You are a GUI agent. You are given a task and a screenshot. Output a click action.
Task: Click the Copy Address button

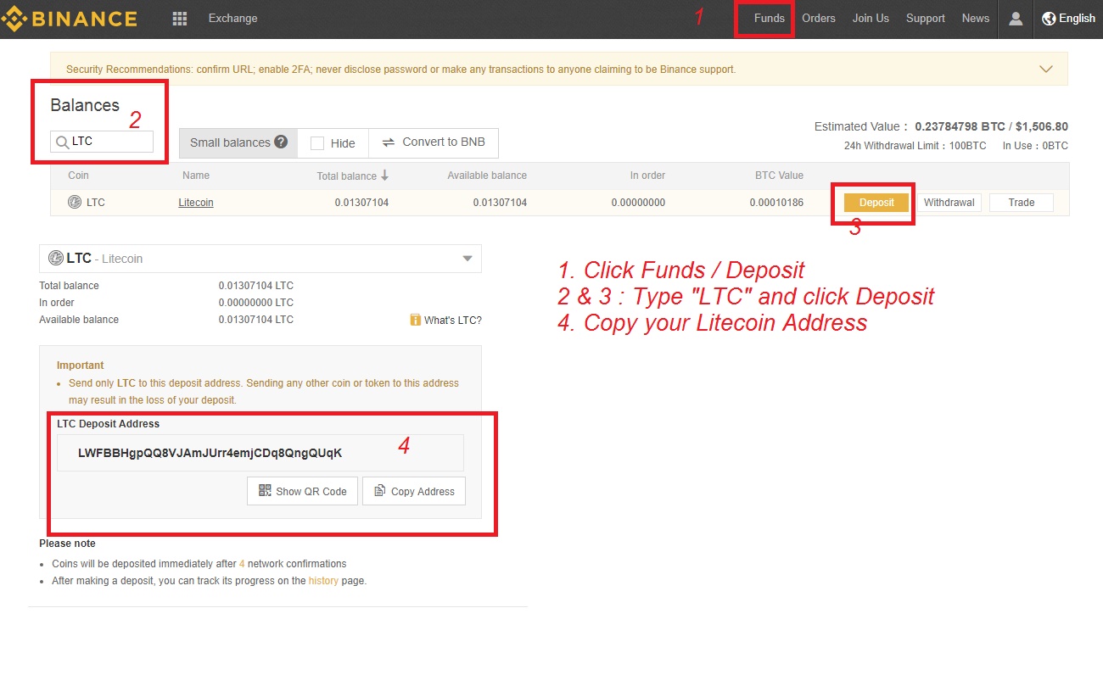pyautogui.click(x=414, y=491)
